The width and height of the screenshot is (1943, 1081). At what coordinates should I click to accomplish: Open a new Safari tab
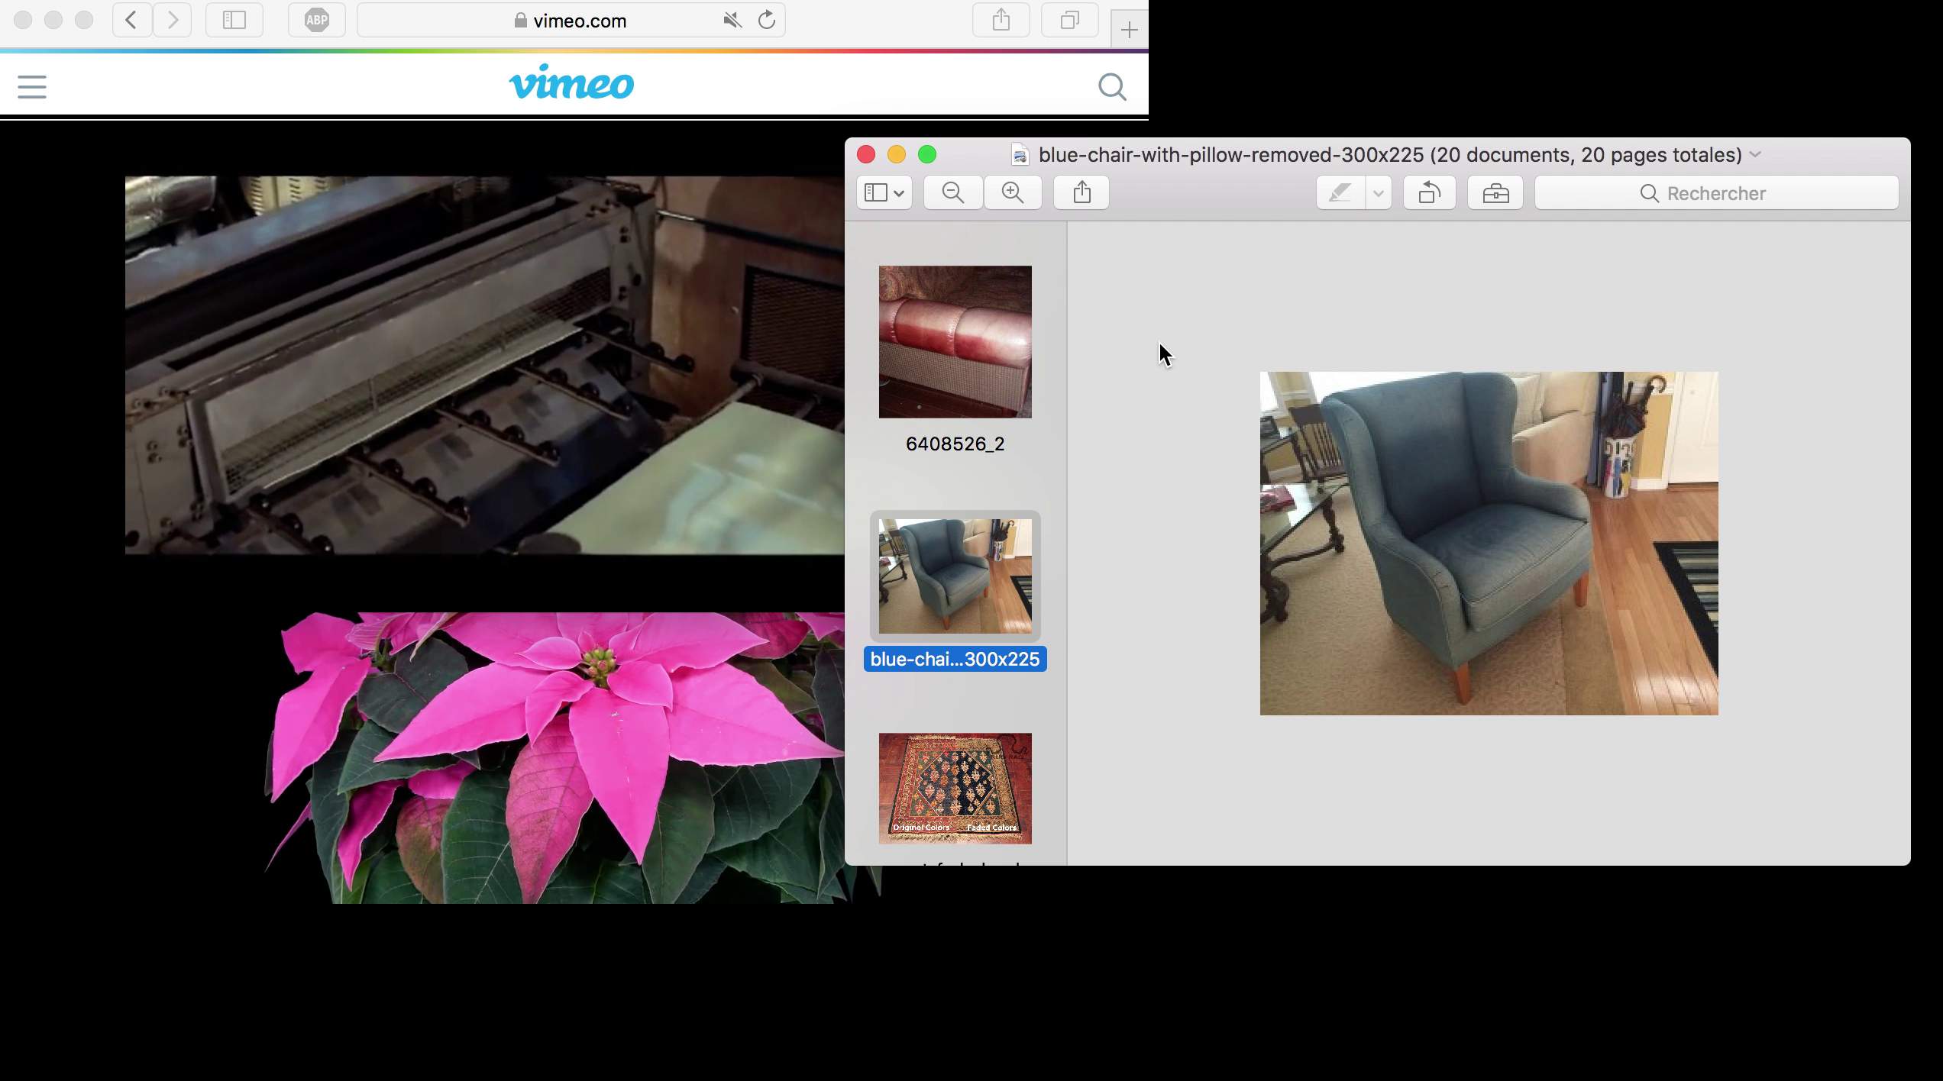(x=1129, y=30)
